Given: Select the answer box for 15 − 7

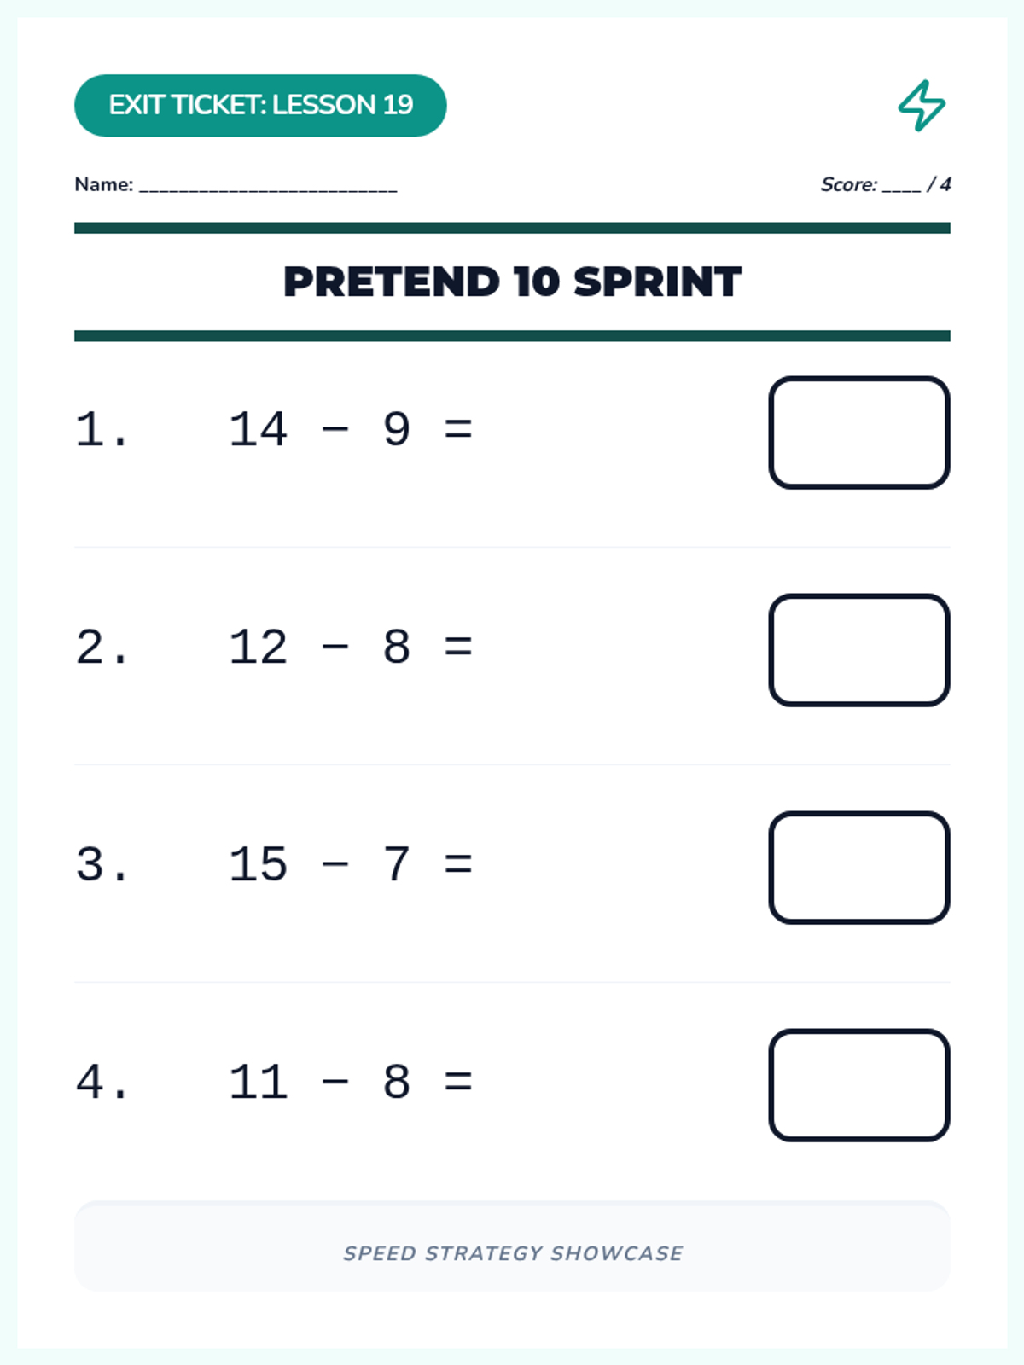Looking at the screenshot, I should tap(859, 868).
